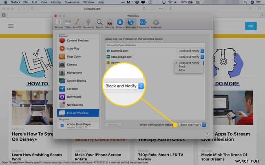Toggle the Adobe Flash Player checkbox
The height and width of the screenshot is (165, 265).
[x=62, y=125]
